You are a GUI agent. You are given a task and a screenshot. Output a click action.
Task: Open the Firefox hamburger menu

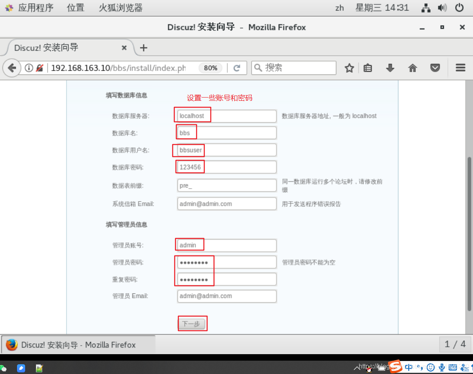tap(460, 68)
